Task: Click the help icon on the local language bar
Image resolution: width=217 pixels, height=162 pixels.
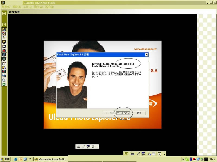Action: 159,154
